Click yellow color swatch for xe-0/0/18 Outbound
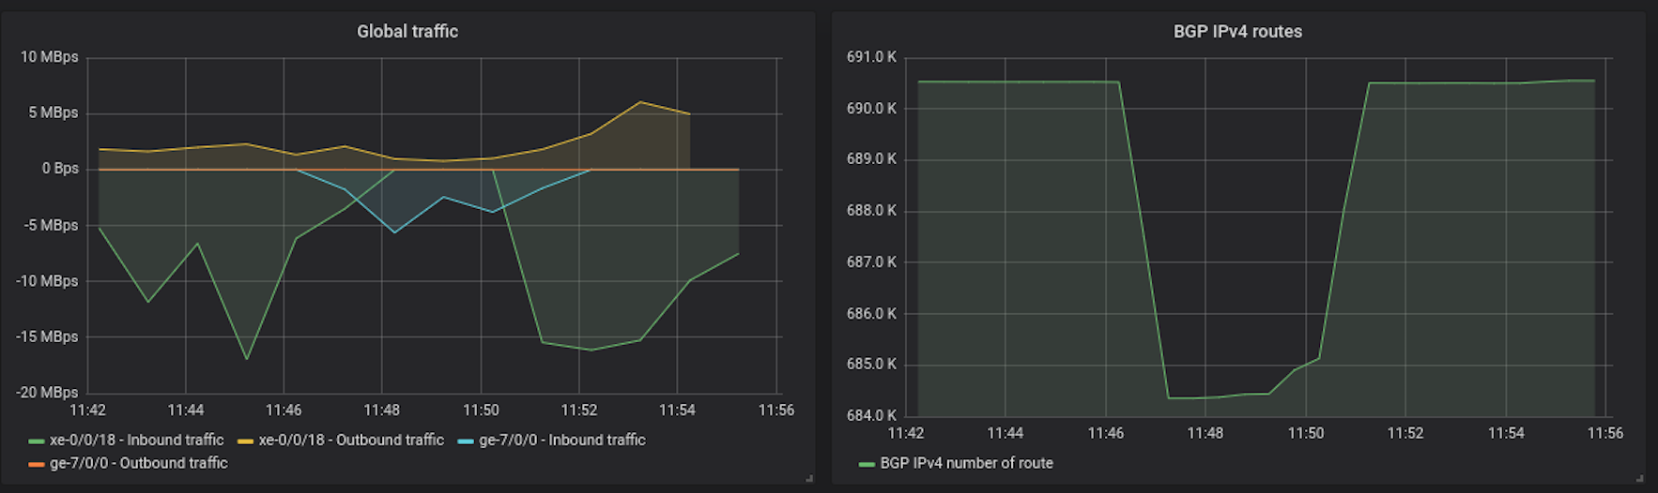This screenshot has height=493, width=1658. (x=246, y=441)
